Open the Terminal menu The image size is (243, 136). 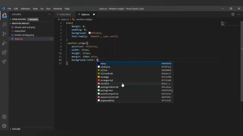click(x=57, y=9)
